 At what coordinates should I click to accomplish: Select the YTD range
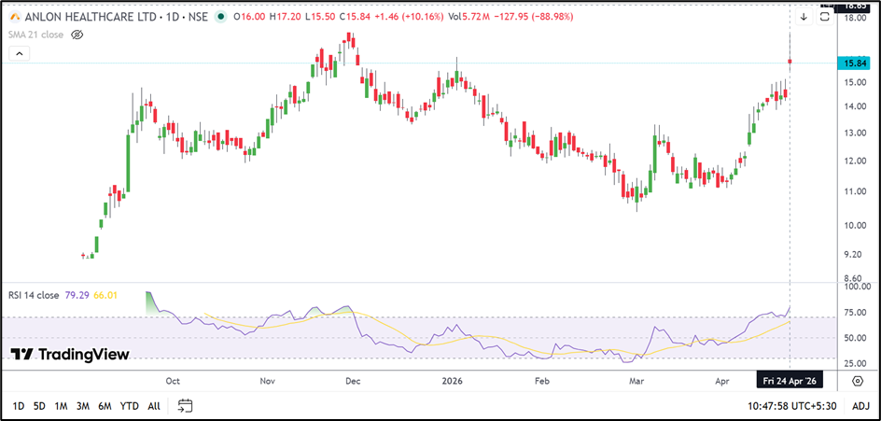tap(130, 405)
